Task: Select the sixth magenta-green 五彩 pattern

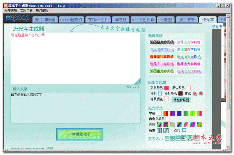Action: (193, 125)
